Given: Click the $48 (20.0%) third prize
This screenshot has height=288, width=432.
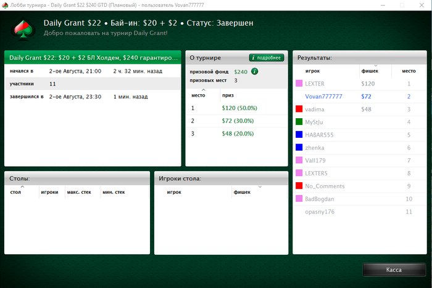Looking at the screenshot, I should tap(238, 134).
